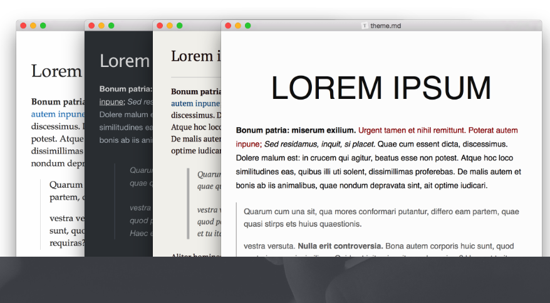Click the "Quarum cum una sit" blockquote in front window

click(381, 217)
